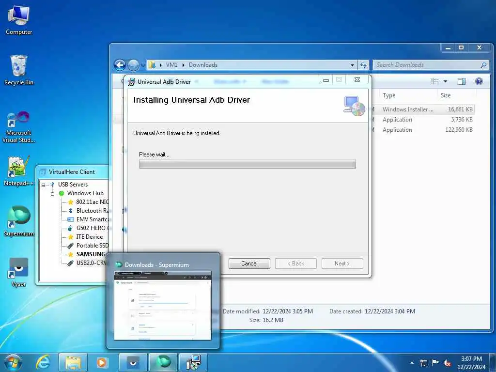The height and width of the screenshot is (372, 496).
Task: Select the Supermium desktop shortcut
Action: pos(19,221)
